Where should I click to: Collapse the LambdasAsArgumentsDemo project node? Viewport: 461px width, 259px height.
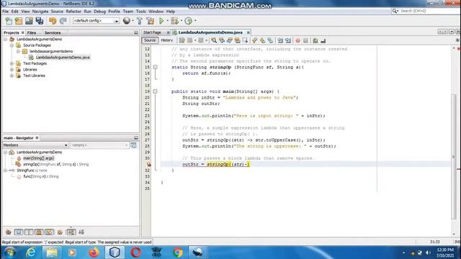[x=5, y=39]
